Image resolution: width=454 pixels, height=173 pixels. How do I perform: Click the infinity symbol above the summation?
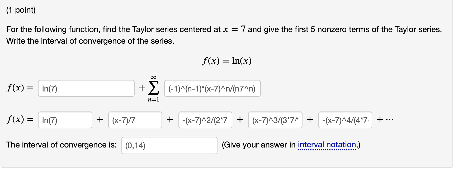tap(154, 76)
